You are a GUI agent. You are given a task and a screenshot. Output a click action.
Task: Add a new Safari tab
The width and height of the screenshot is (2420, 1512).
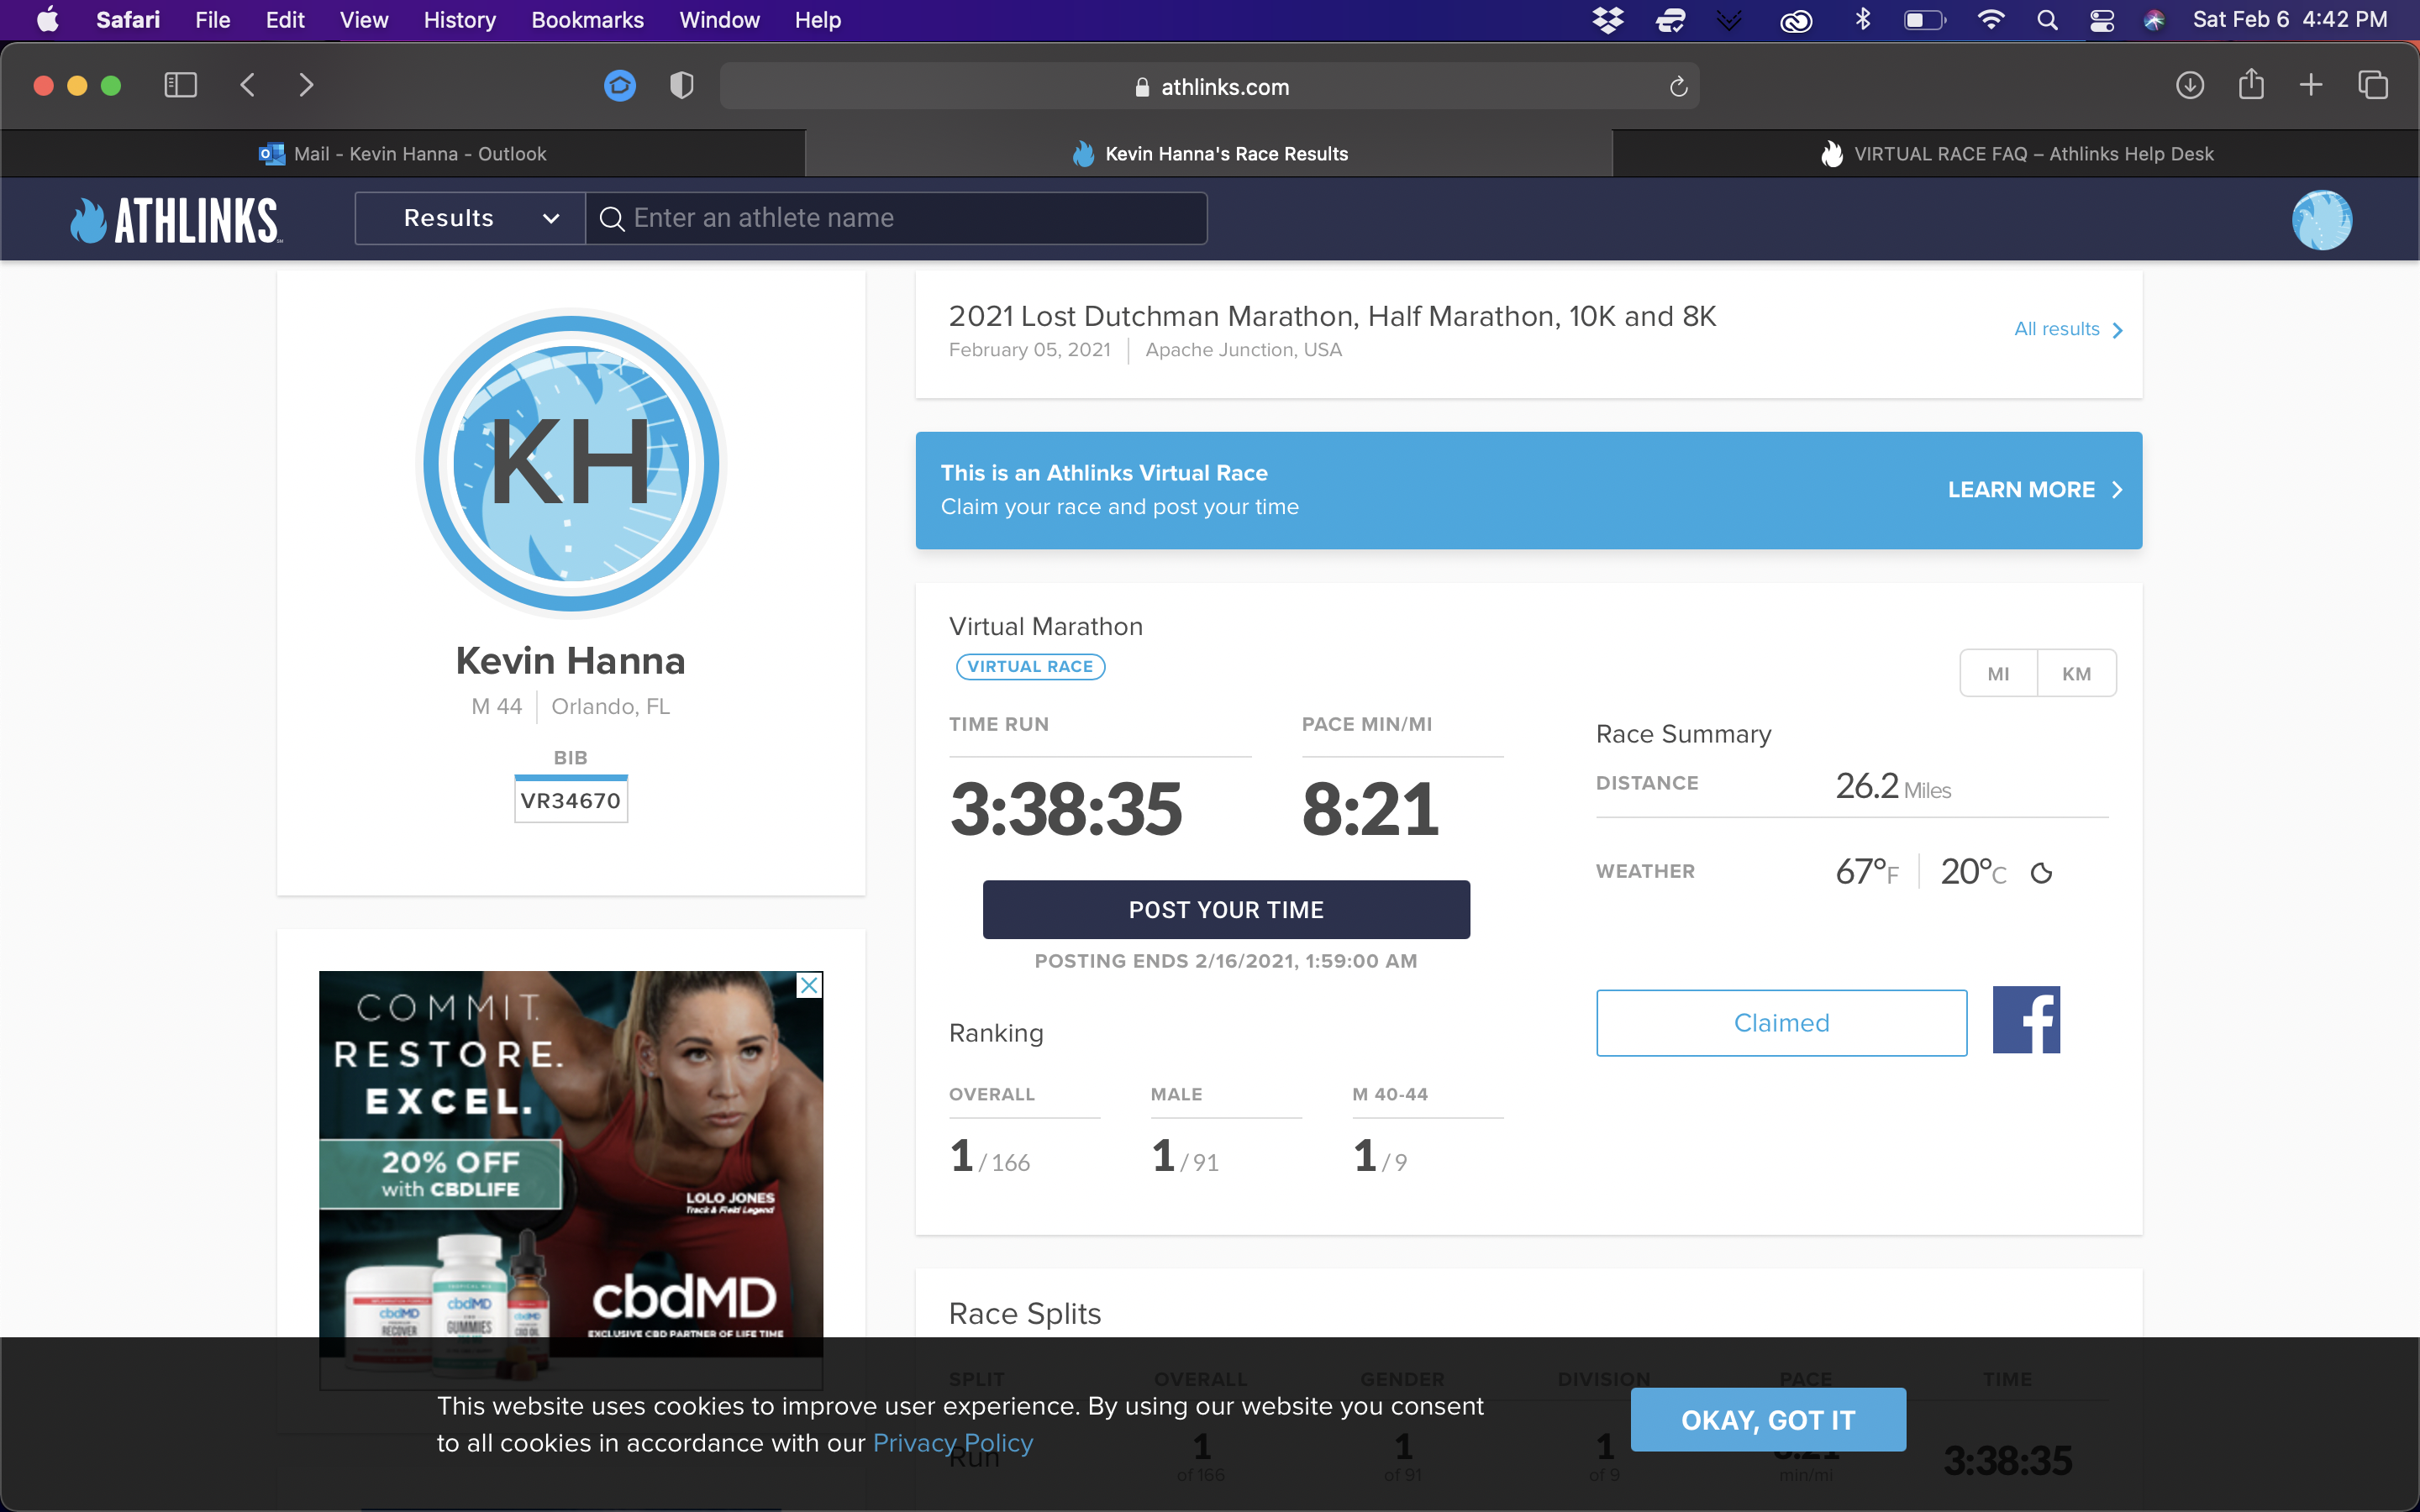tap(2311, 86)
